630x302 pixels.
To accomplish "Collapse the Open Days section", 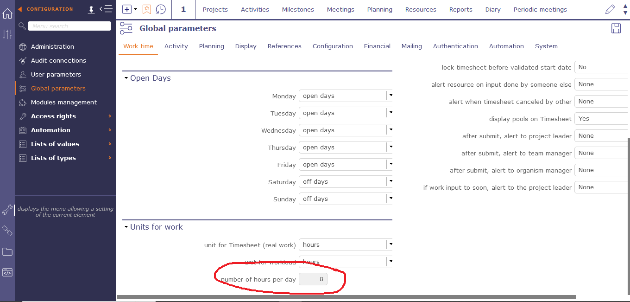I will 126,78.
